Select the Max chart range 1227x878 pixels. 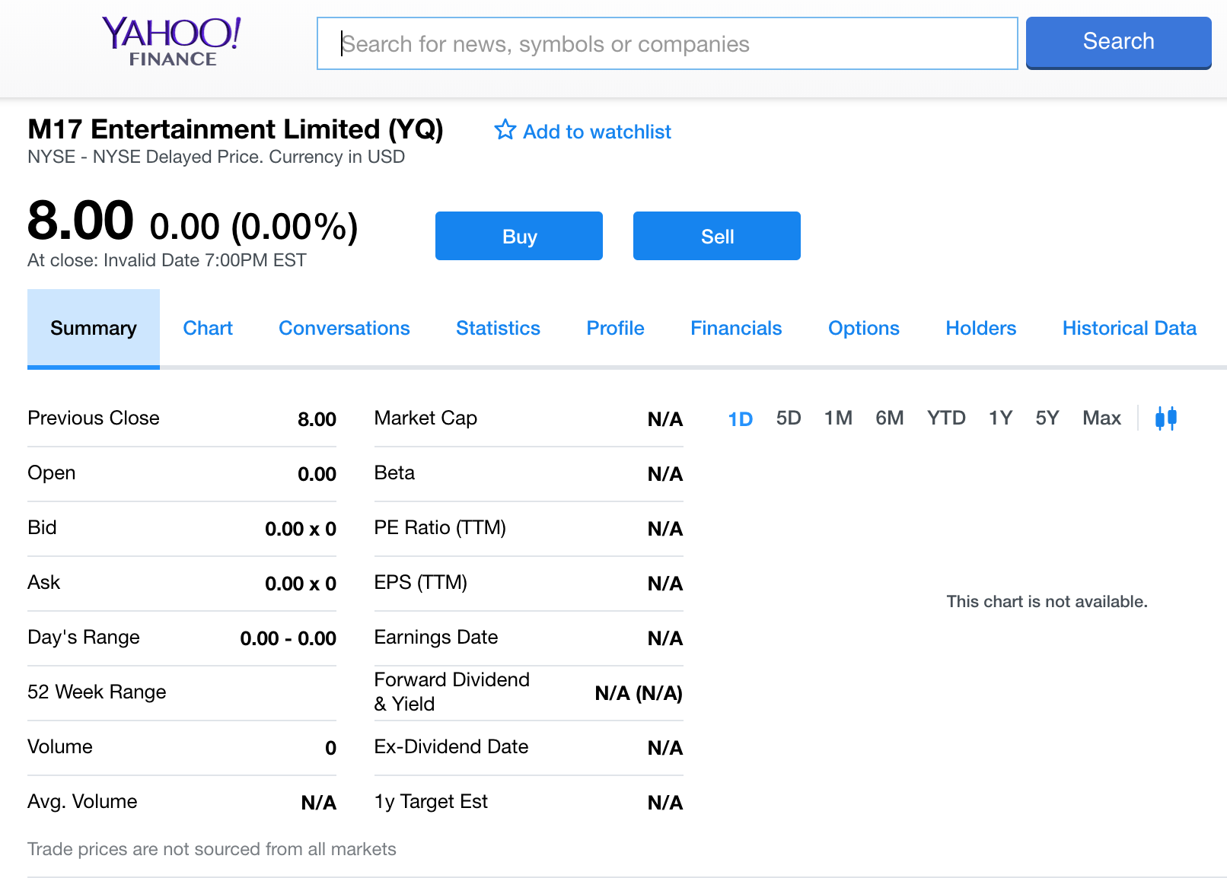1101,418
